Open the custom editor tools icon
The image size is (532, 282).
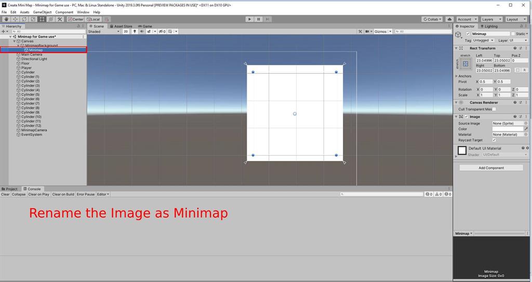click(60, 19)
